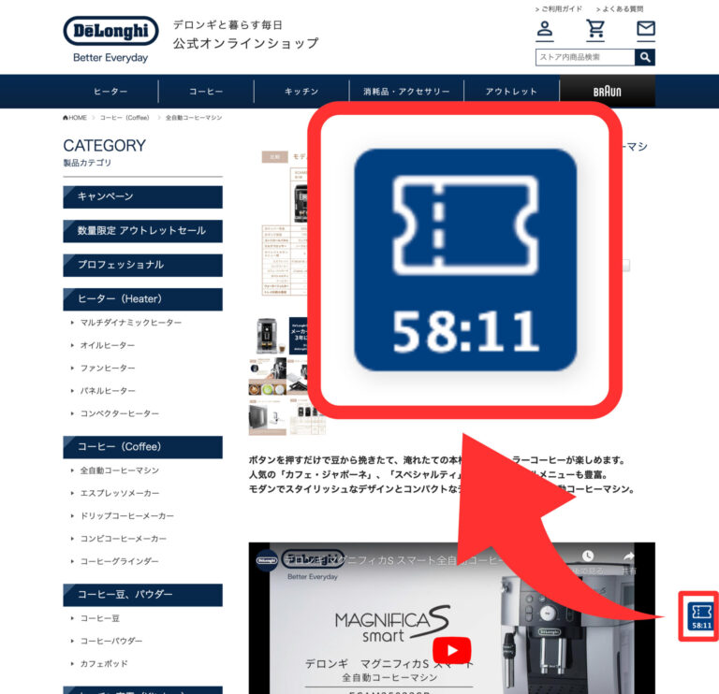Image resolution: width=719 pixels, height=694 pixels.
Task: Select the キャンペーン category button
Action: click(x=142, y=196)
